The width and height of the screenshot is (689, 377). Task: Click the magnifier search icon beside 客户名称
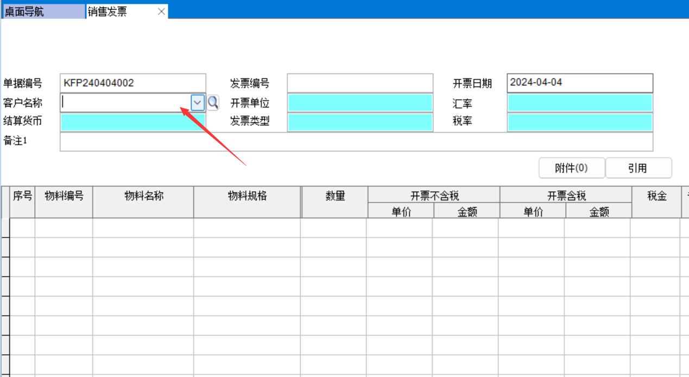(213, 102)
